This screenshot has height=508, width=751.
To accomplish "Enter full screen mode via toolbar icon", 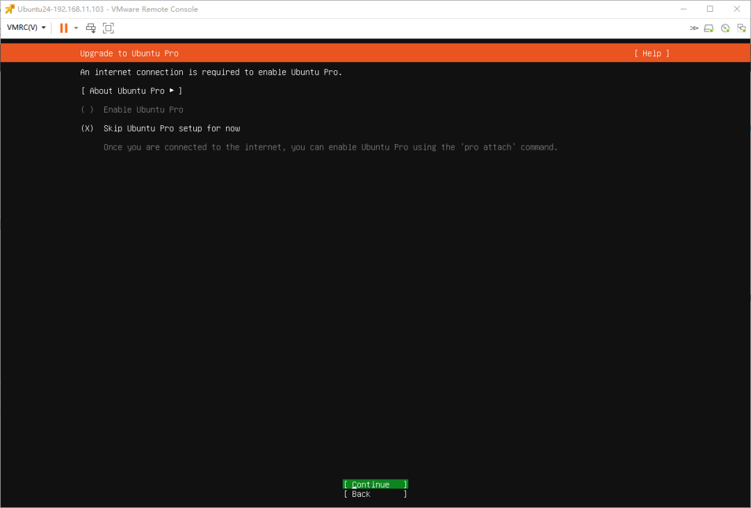I will (108, 28).
